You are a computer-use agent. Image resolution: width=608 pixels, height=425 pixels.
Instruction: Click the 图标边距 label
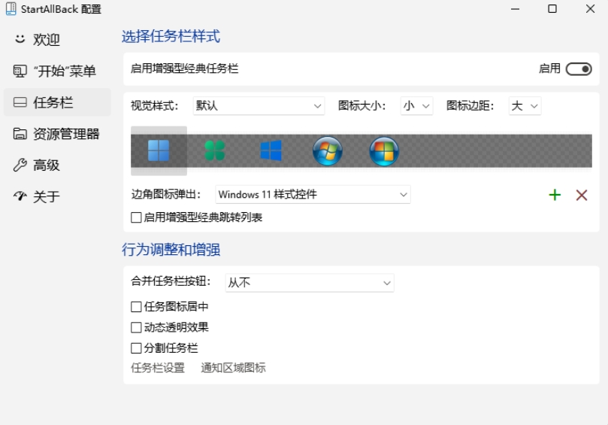pyautogui.click(x=470, y=105)
